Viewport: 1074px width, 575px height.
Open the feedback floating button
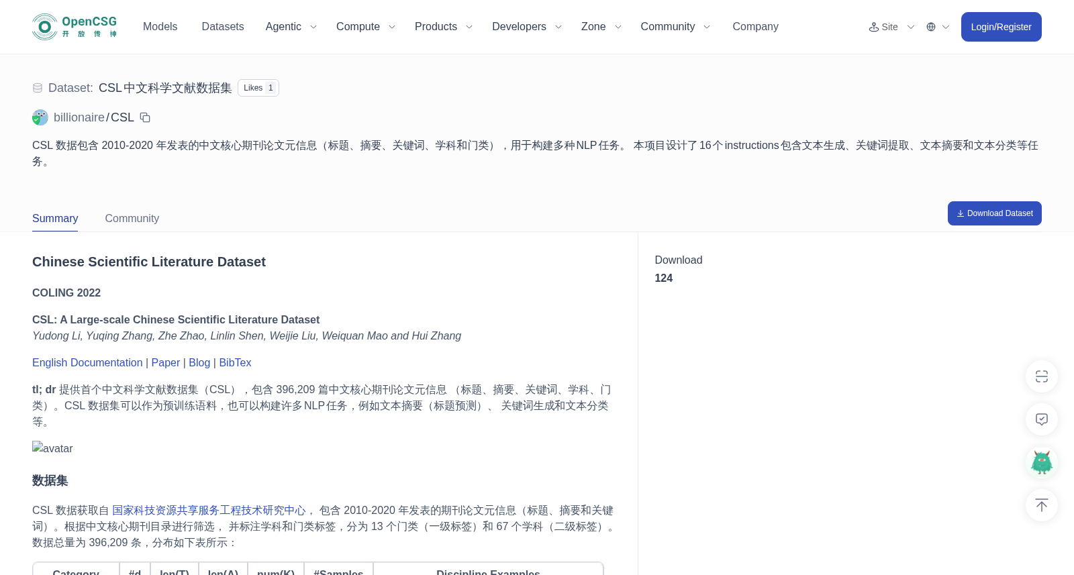(1042, 419)
